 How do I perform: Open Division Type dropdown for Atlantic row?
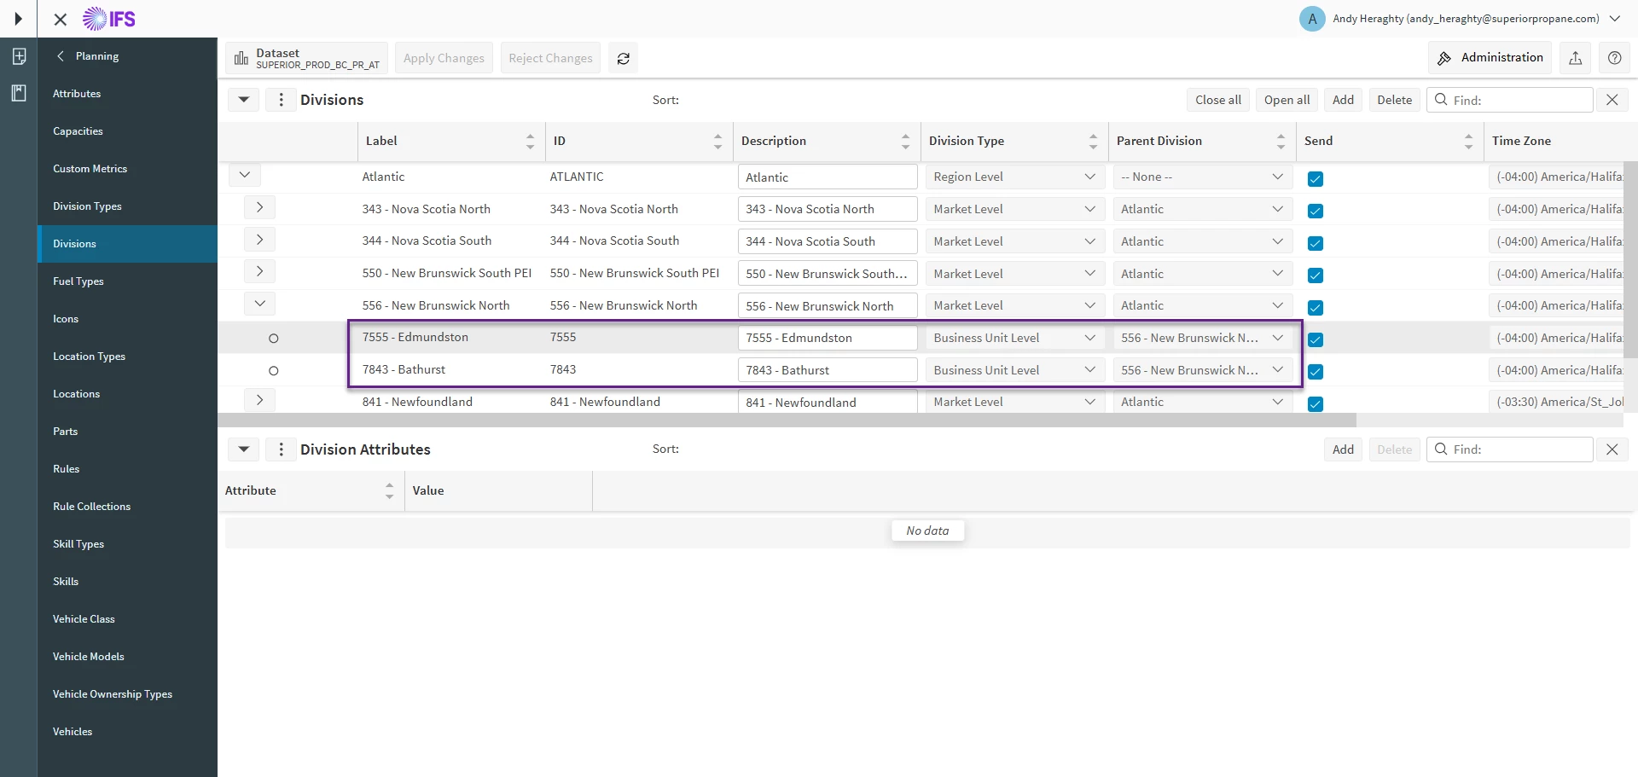1014,177
